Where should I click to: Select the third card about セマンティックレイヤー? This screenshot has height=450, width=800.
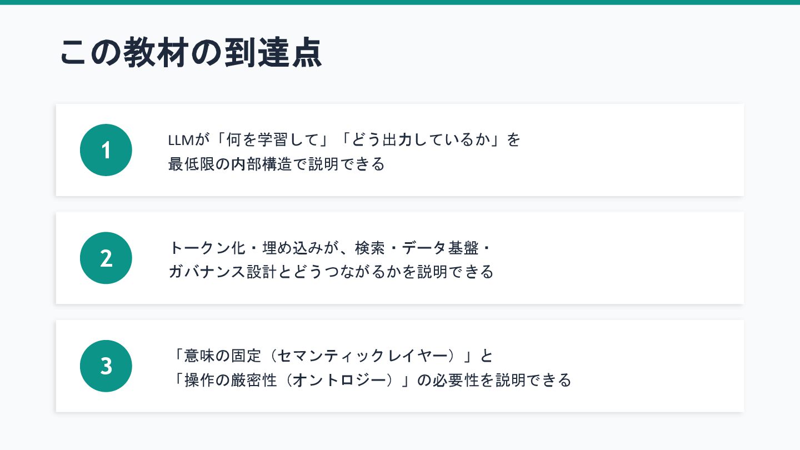(x=400, y=366)
